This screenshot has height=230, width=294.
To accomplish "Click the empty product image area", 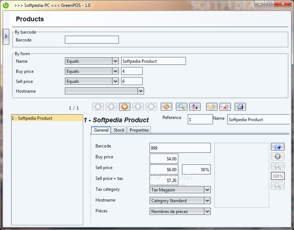I will (x=241, y=175).
